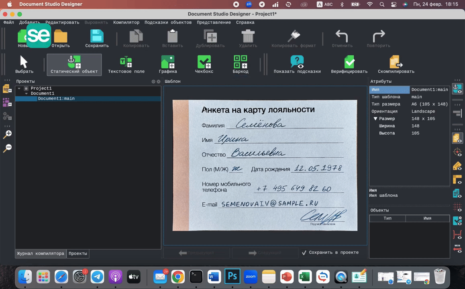Click the Верифицировать toolbar icon
The width and height of the screenshot is (465, 289).
[349, 64]
